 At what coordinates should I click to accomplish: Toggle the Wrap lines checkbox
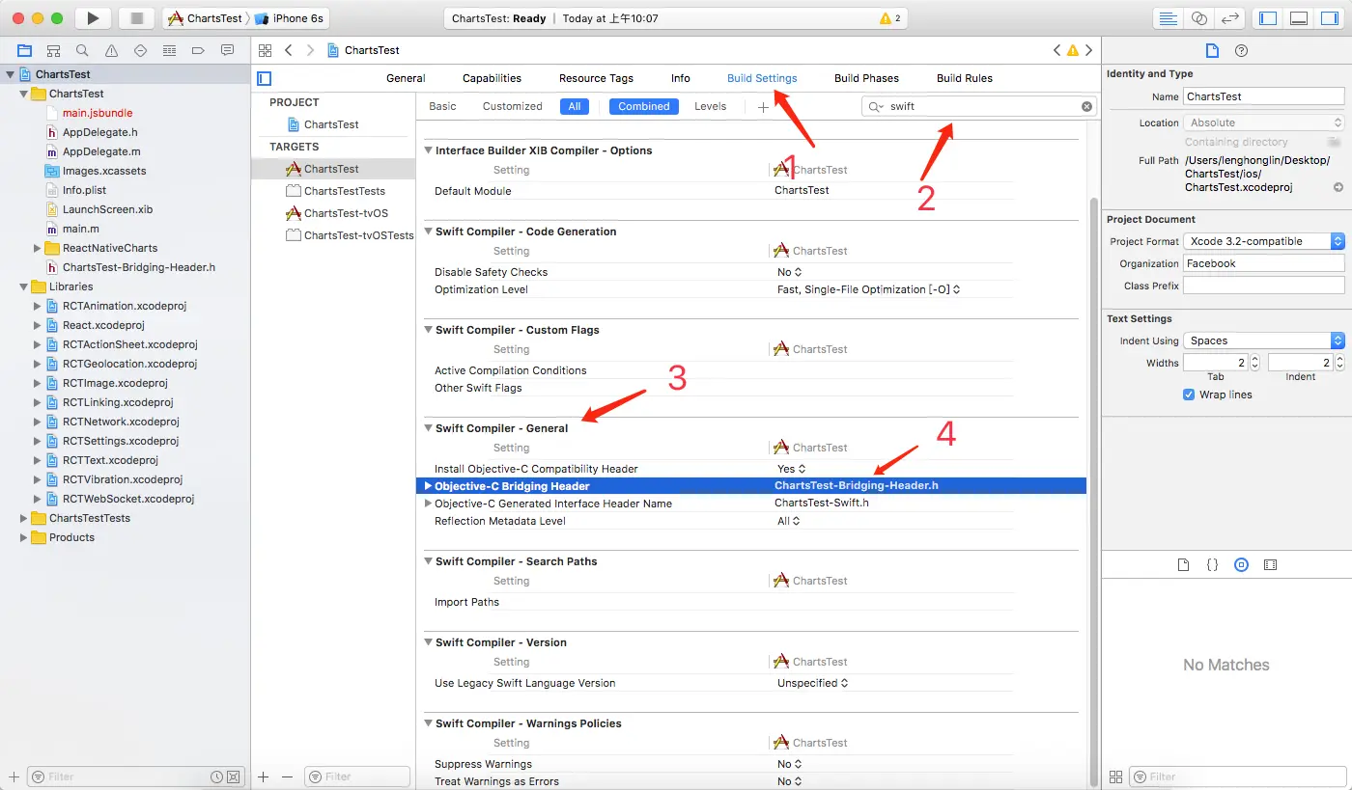[x=1189, y=395]
